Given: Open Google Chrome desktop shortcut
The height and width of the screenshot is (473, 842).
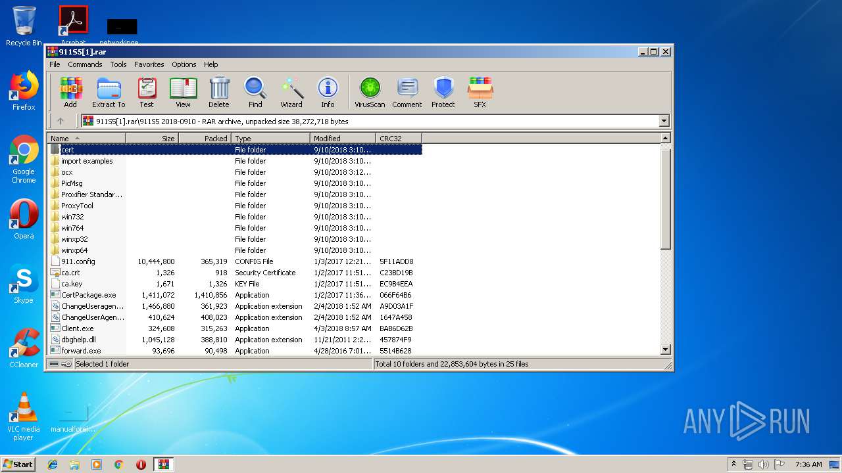Looking at the screenshot, I should point(24,160).
